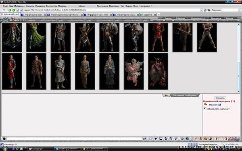This screenshot has height=151, width=242.
Task: Open the Магия menu
Action: 81,6
